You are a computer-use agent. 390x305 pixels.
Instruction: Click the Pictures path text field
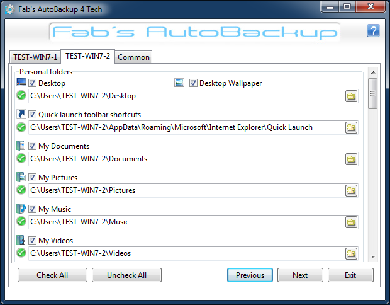pyautogui.click(x=187, y=190)
